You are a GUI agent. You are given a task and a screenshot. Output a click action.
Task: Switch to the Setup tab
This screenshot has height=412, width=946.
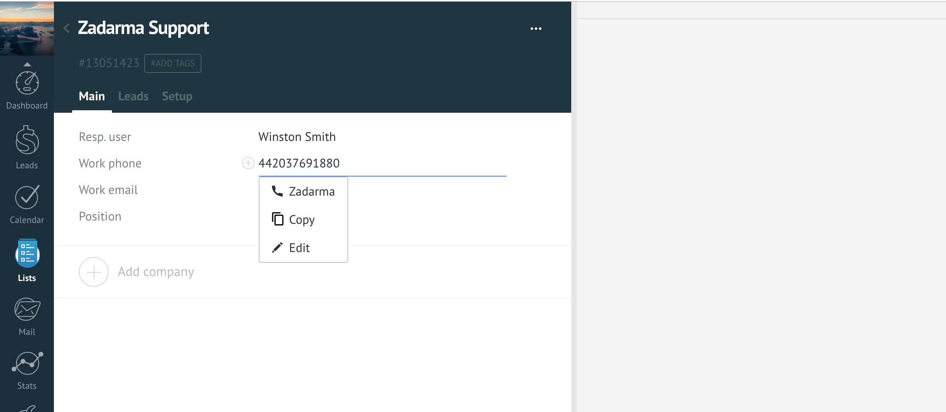[177, 96]
